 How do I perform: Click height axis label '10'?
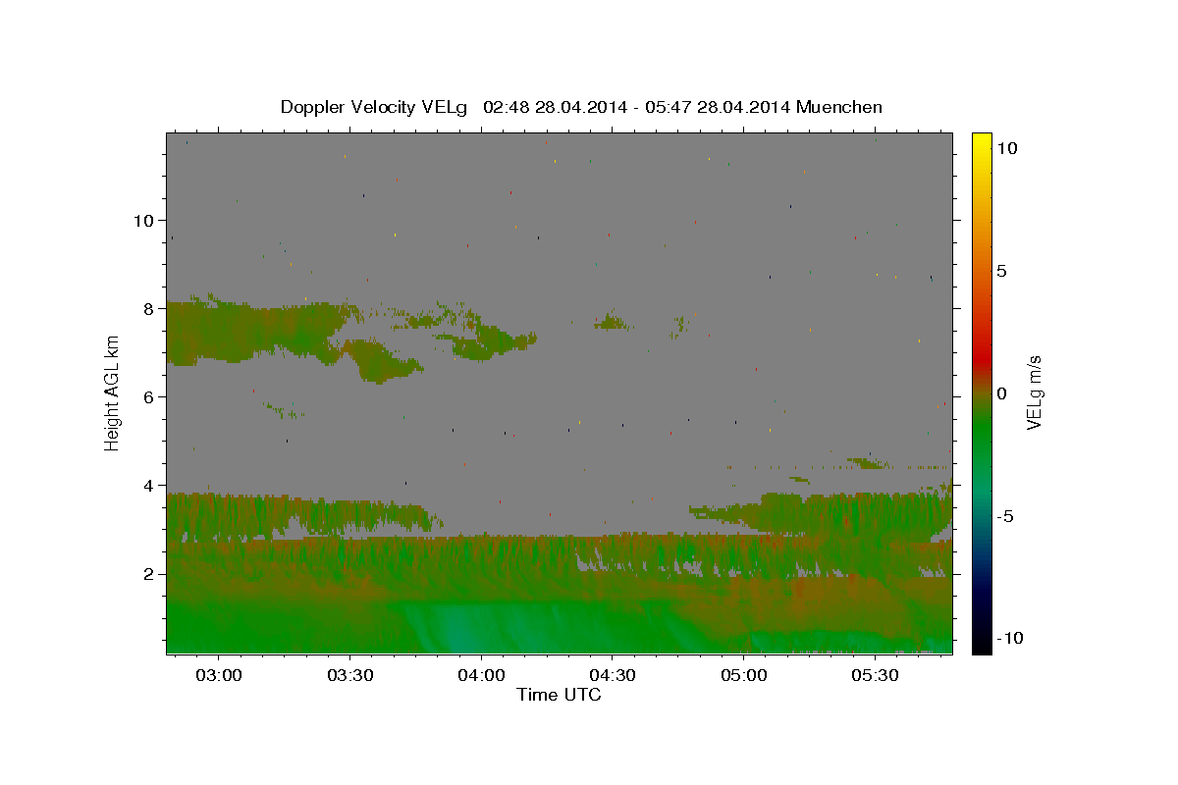coord(144,220)
